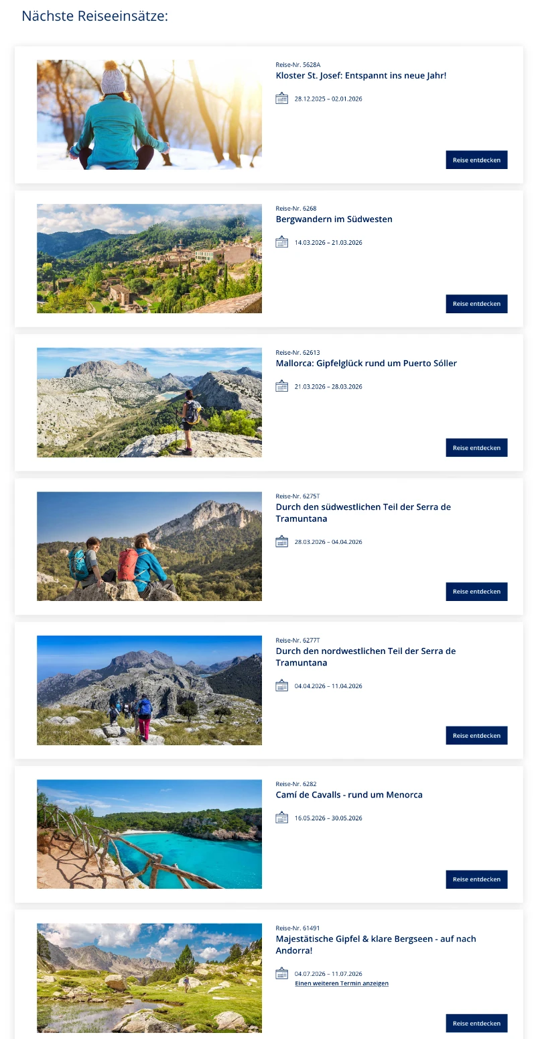The height and width of the screenshot is (1039, 536).
Task: Click 'Reise entdecken' for Bergwandern im Südwesten
Action: tap(476, 304)
